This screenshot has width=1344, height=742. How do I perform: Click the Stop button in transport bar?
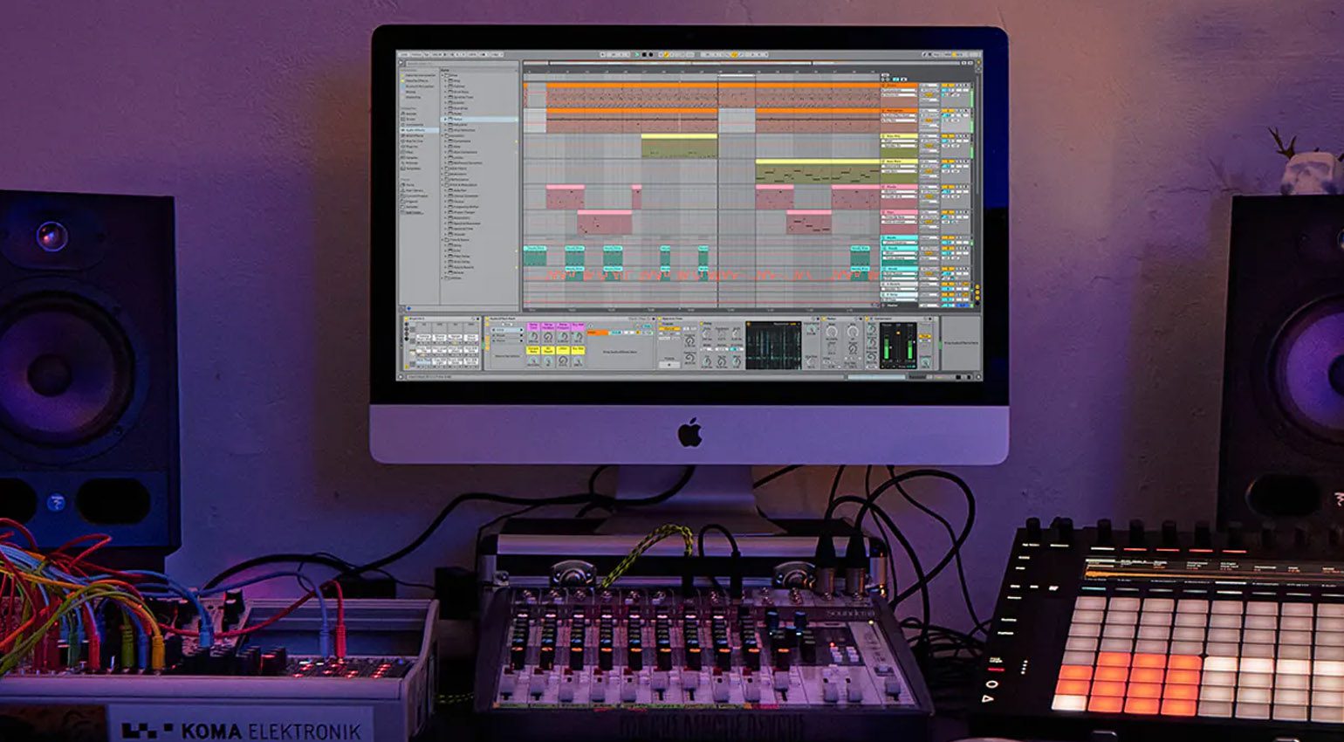coord(643,55)
